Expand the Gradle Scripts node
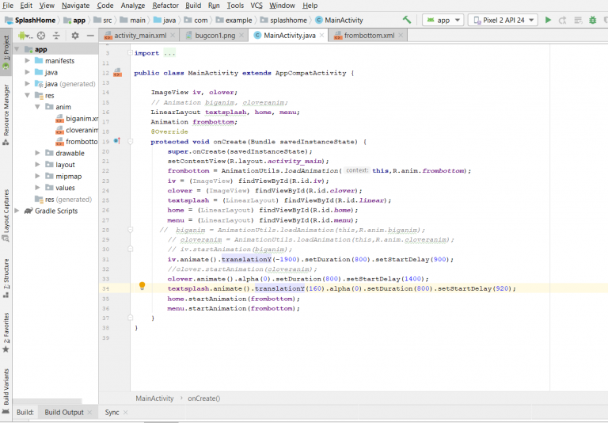Image resolution: width=608 pixels, height=423 pixels. 17,211
